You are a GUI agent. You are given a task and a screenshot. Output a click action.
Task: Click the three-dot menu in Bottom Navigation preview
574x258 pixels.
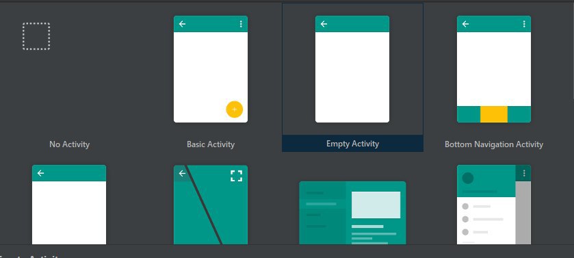click(524, 24)
